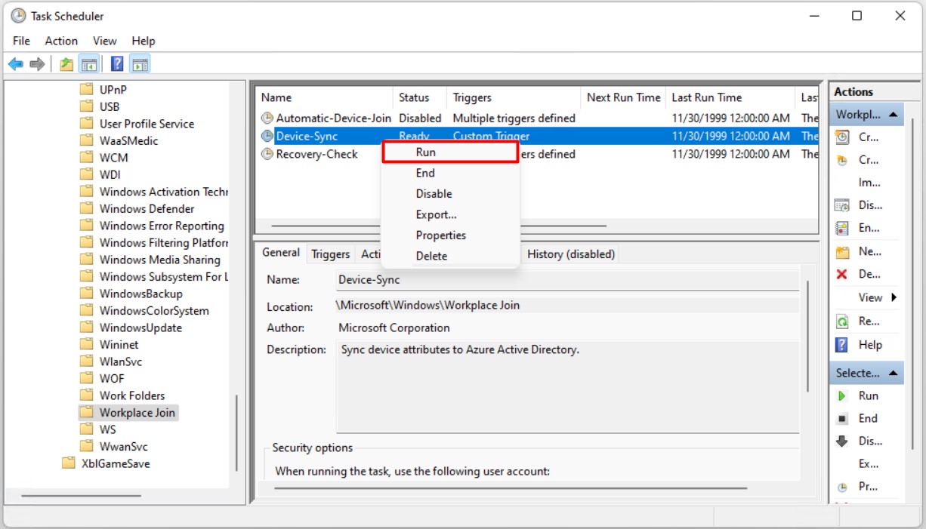Viewport: 926px width, 529px height.
Task: Click the Automatic-Device-Join task clock icon
Action: pyautogui.click(x=267, y=118)
